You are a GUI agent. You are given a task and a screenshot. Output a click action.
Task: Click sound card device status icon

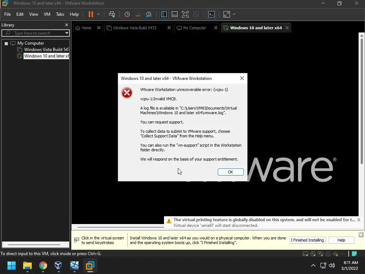tap(335, 254)
